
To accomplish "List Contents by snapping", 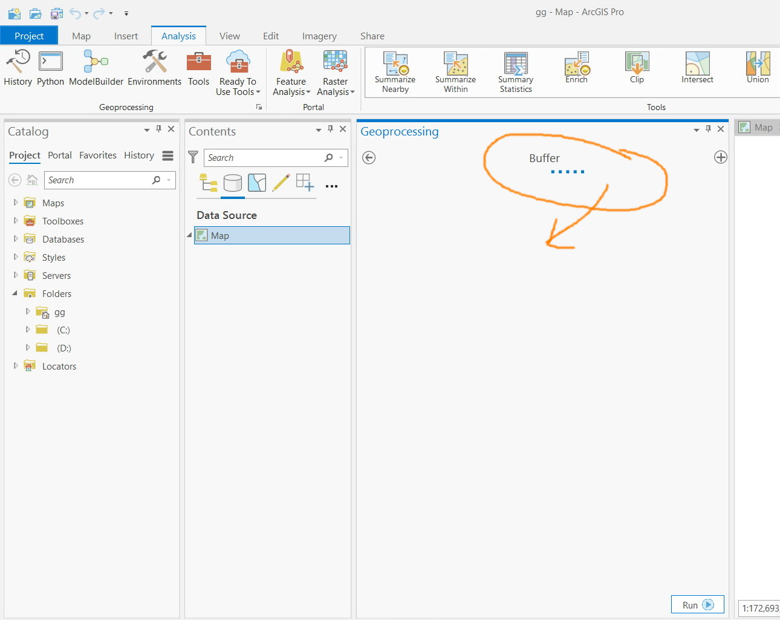I will pos(305,183).
